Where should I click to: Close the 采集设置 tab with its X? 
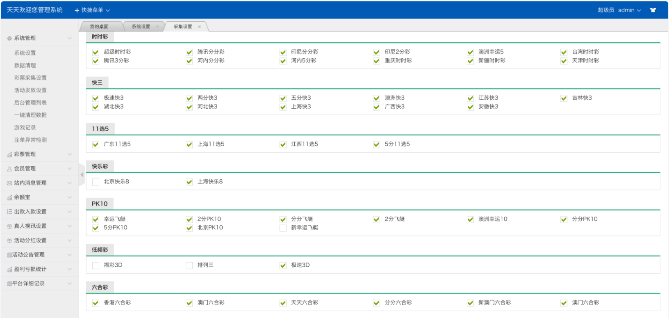[199, 27]
